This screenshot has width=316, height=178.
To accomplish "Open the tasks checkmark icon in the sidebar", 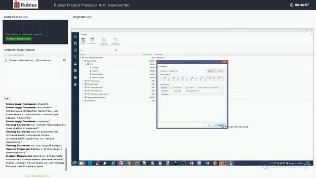I will [x=75, y=57].
